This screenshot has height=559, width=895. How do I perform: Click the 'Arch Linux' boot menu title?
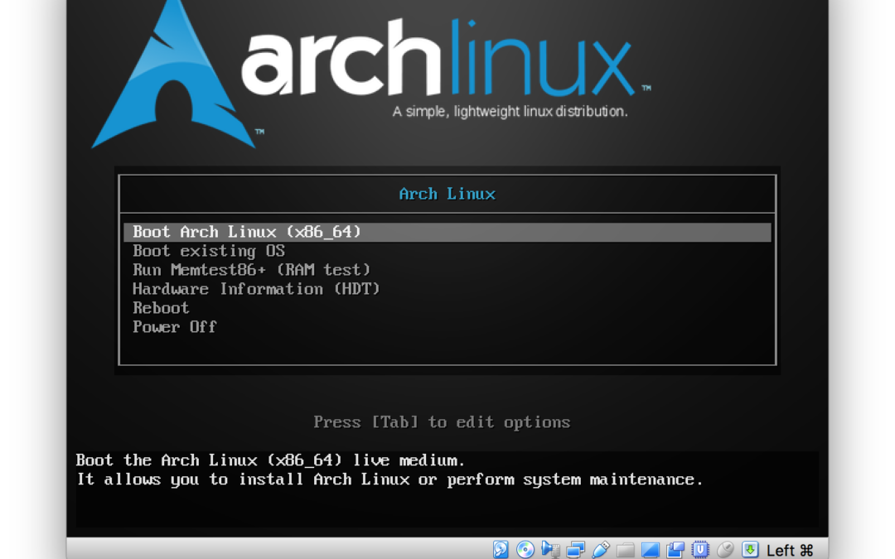coord(447,194)
